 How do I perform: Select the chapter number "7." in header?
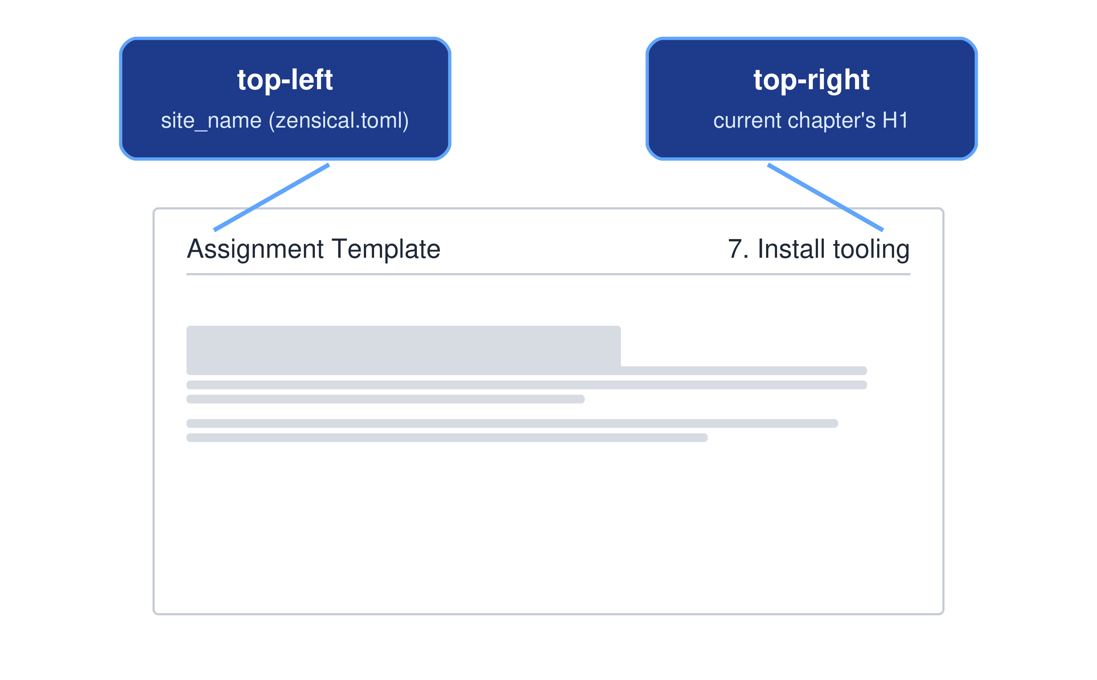pyautogui.click(x=739, y=249)
